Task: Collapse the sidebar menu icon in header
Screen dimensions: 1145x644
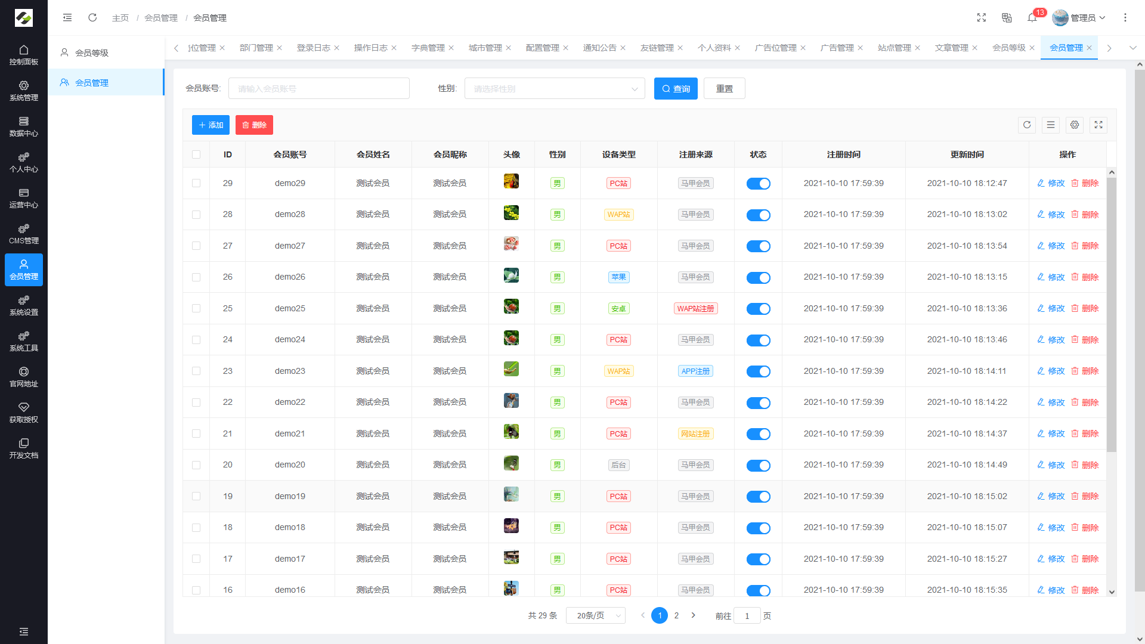Action: (x=67, y=18)
